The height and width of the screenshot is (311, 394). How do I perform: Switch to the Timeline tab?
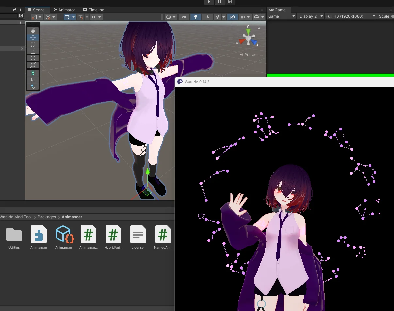[94, 10]
